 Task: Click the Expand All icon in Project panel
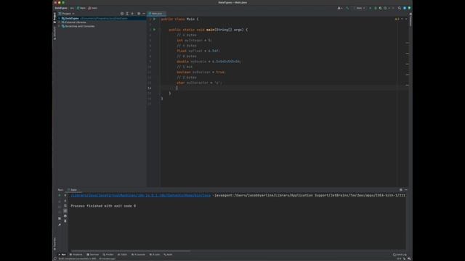[127, 14]
